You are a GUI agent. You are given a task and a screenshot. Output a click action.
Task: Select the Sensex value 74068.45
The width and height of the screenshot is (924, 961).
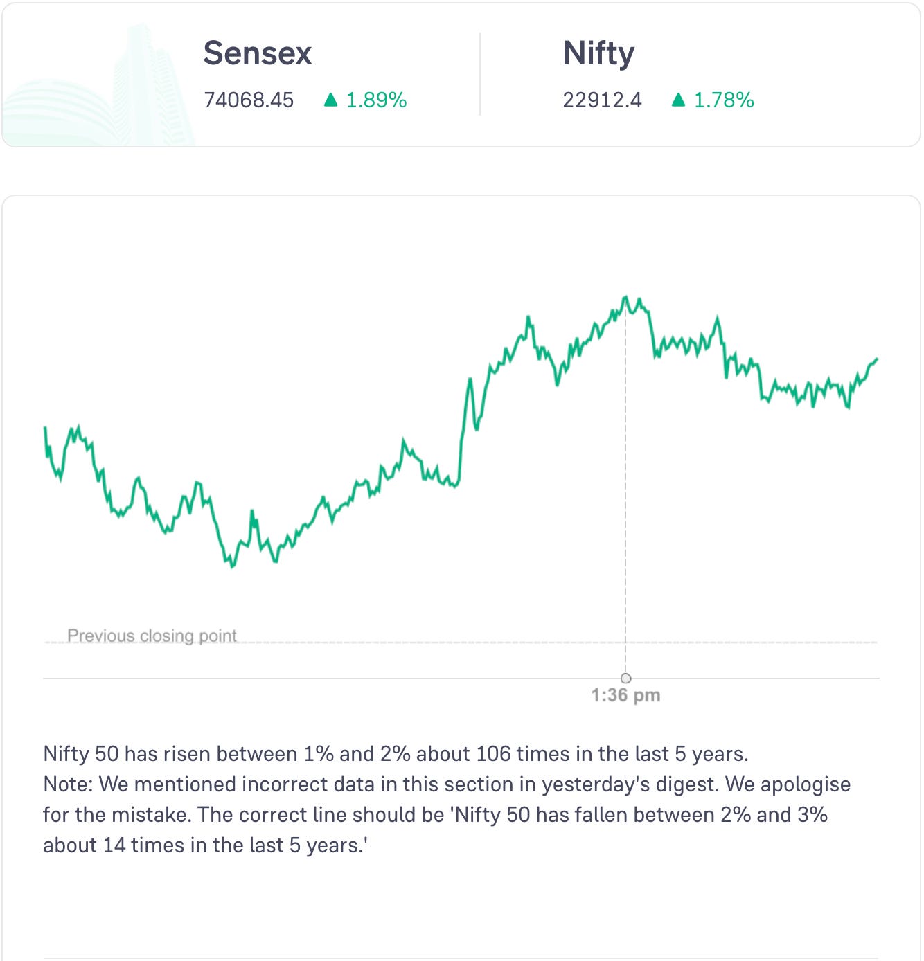pyautogui.click(x=249, y=100)
